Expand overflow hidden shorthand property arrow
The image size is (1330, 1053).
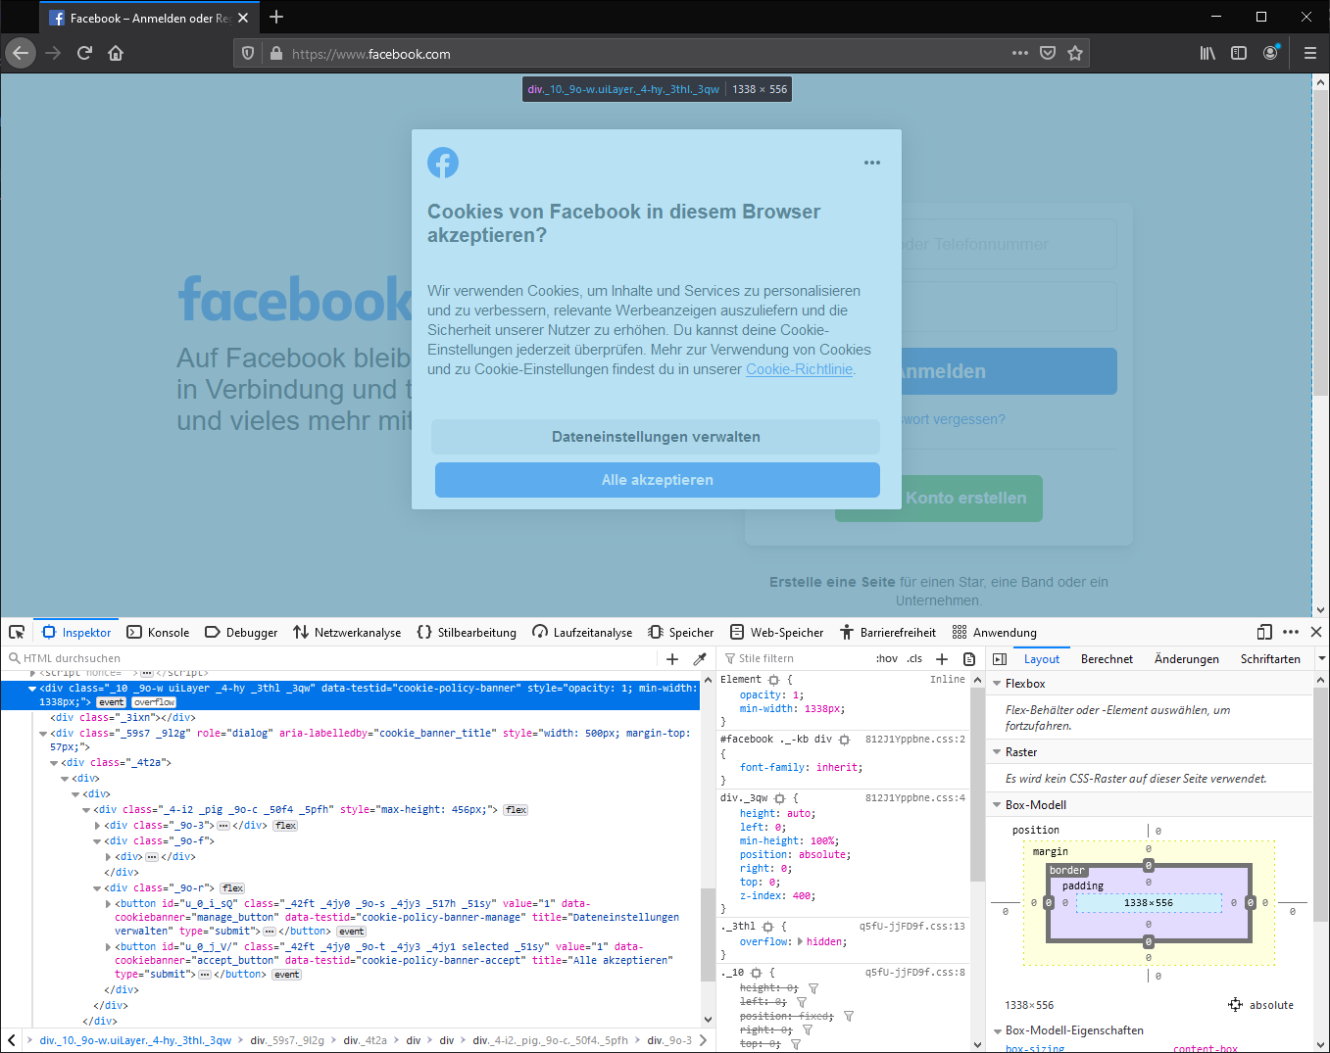(800, 941)
